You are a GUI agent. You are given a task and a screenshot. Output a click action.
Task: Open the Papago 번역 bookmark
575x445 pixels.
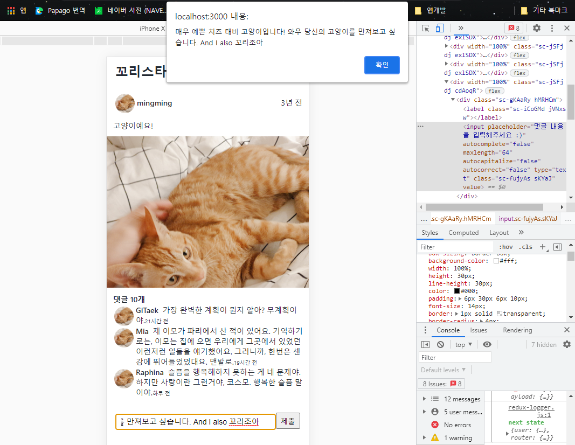tap(60, 11)
